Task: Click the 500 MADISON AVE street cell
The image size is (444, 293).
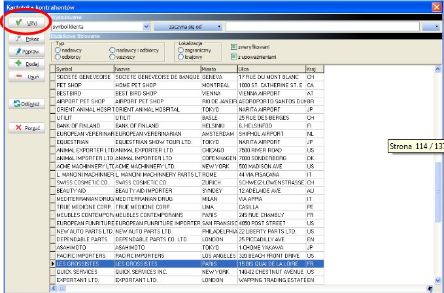Action: (271, 166)
